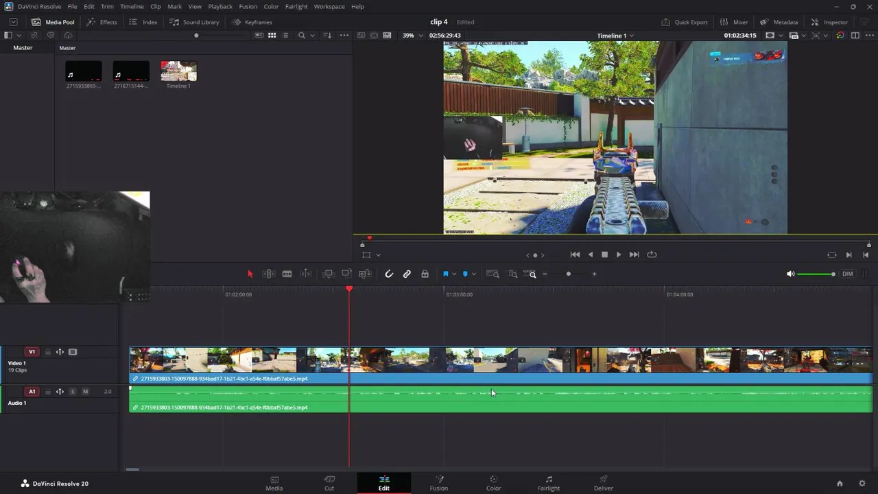Toggle Position Lock padlock
The height and width of the screenshot is (494, 878).
coord(425,274)
